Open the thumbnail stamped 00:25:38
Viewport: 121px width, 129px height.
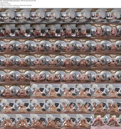(x=45, y=61)
